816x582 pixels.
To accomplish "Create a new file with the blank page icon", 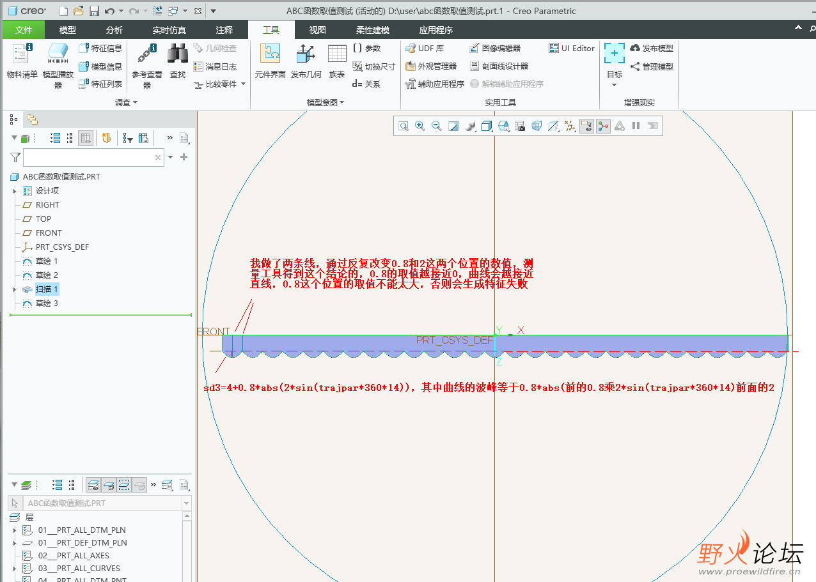I will click(x=63, y=11).
